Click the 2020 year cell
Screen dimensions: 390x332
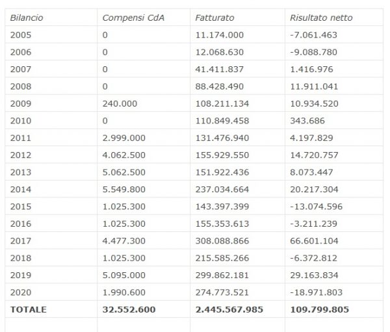(21, 292)
